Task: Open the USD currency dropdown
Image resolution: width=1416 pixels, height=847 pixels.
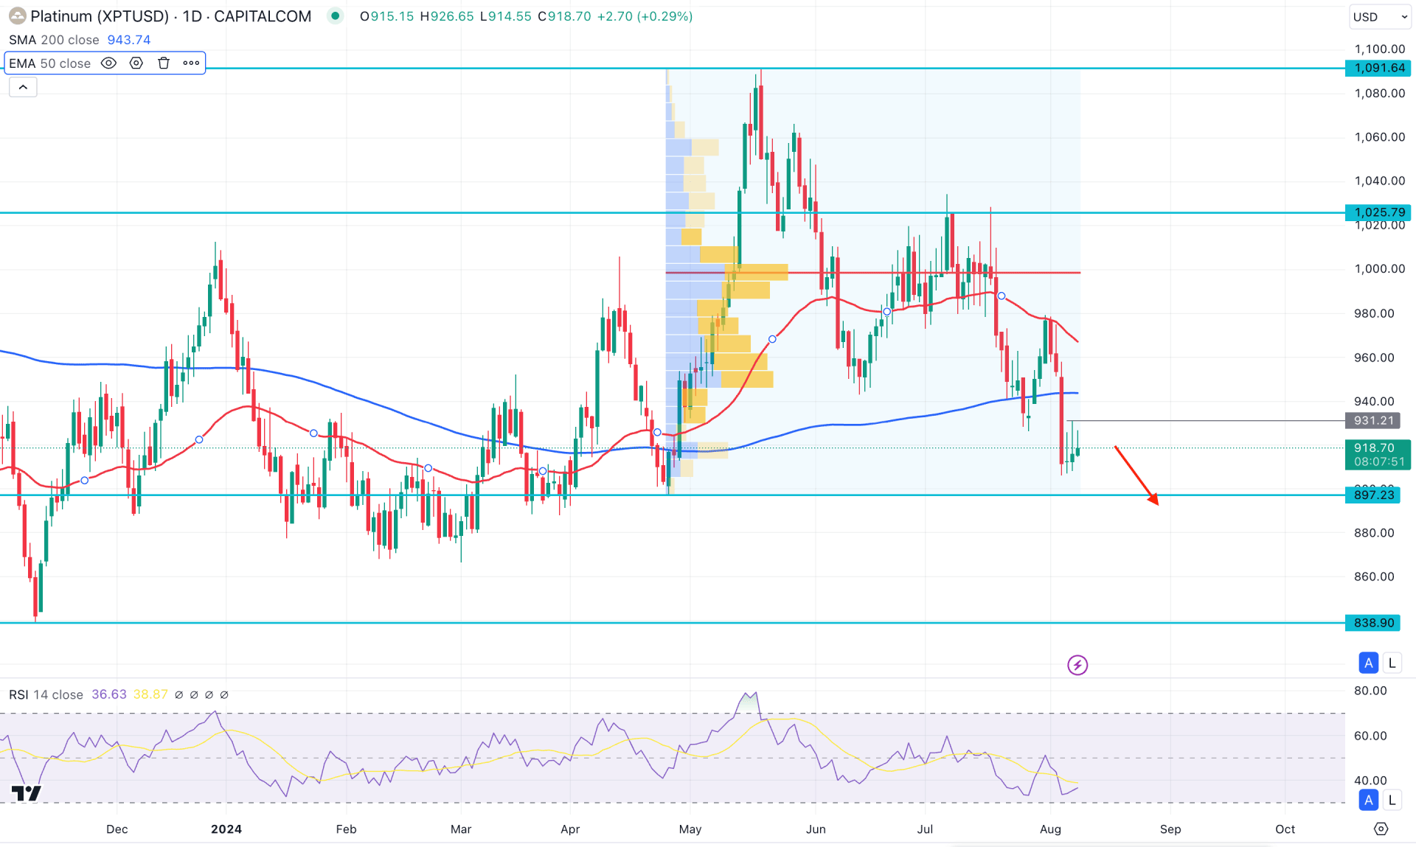Action: pyautogui.click(x=1380, y=17)
